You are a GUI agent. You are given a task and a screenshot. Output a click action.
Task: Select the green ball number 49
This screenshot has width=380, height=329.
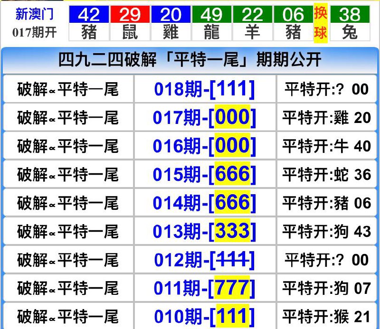211,14
